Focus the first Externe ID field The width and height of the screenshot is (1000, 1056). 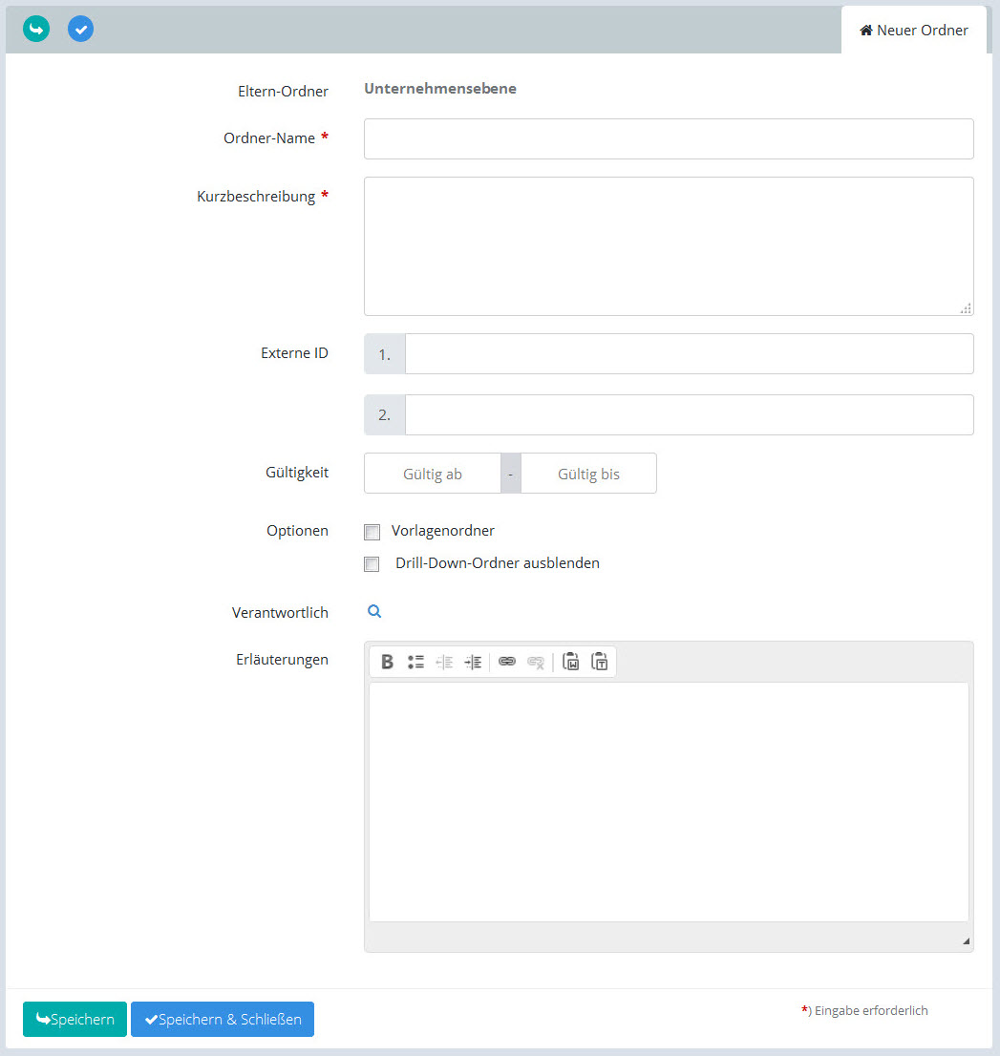[x=689, y=353]
